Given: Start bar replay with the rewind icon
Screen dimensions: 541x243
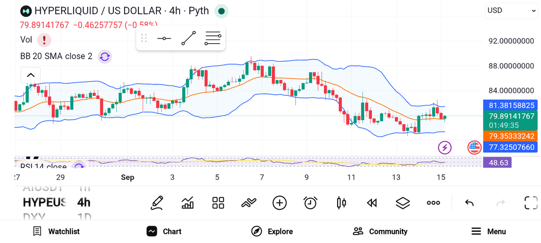Looking at the screenshot, I should point(372,203).
